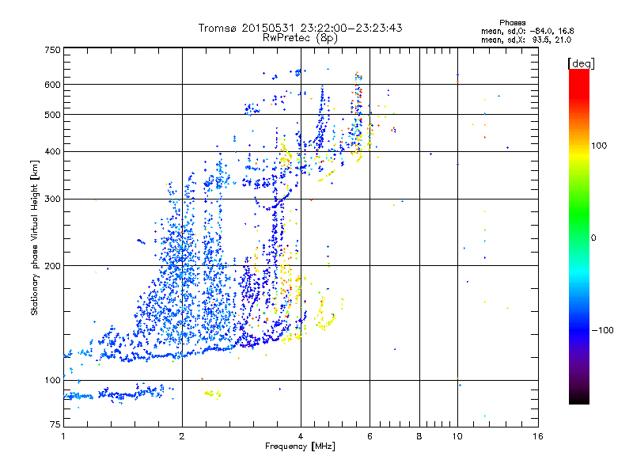Click the y-axis tick label '300'
The image size is (633, 475).
coord(53,199)
